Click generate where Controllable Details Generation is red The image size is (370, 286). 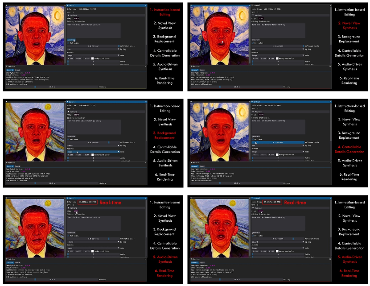tap(255, 136)
